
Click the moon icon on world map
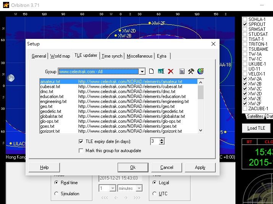pos(11,78)
